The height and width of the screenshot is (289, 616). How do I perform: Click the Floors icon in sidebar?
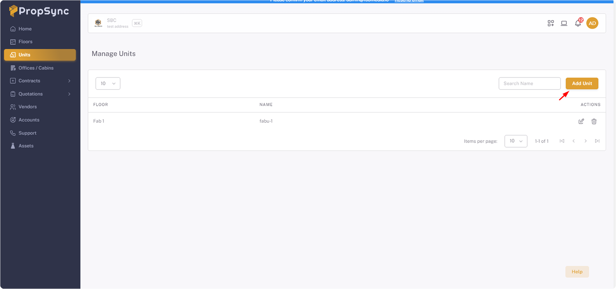pyautogui.click(x=13, y=42)
